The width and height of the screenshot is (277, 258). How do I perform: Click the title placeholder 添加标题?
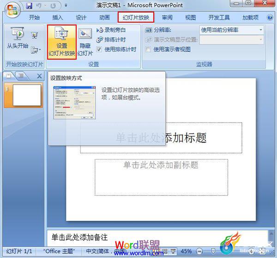(161, 138)
